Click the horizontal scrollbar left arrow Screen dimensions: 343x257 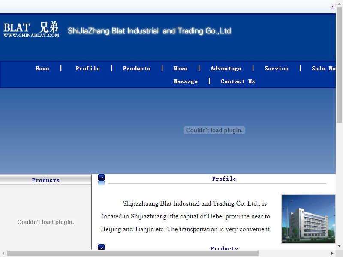click(3, 253)
